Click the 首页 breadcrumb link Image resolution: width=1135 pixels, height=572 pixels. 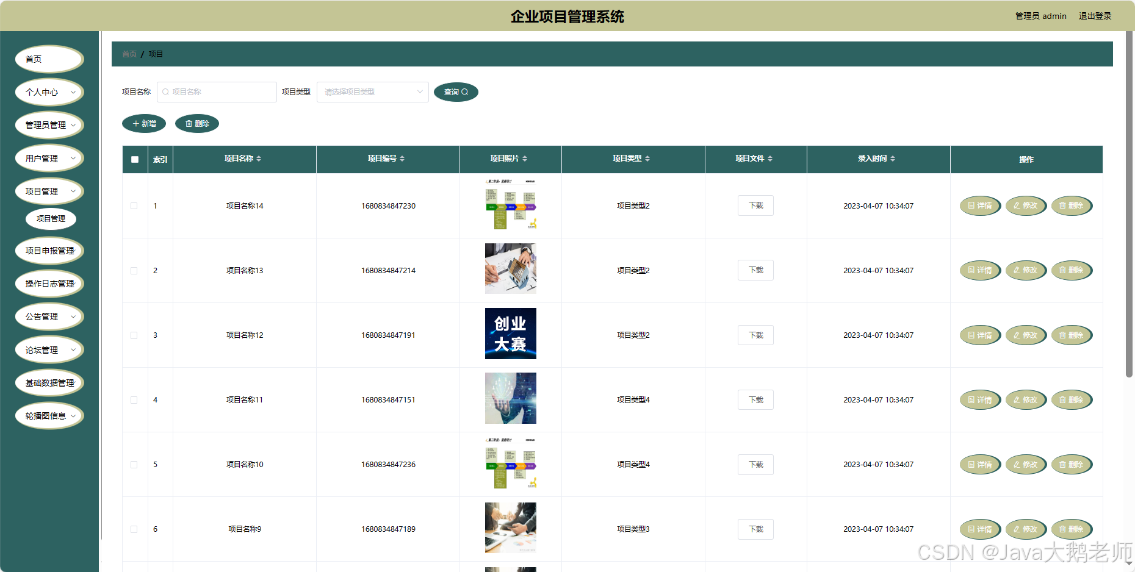click(129, 54)
